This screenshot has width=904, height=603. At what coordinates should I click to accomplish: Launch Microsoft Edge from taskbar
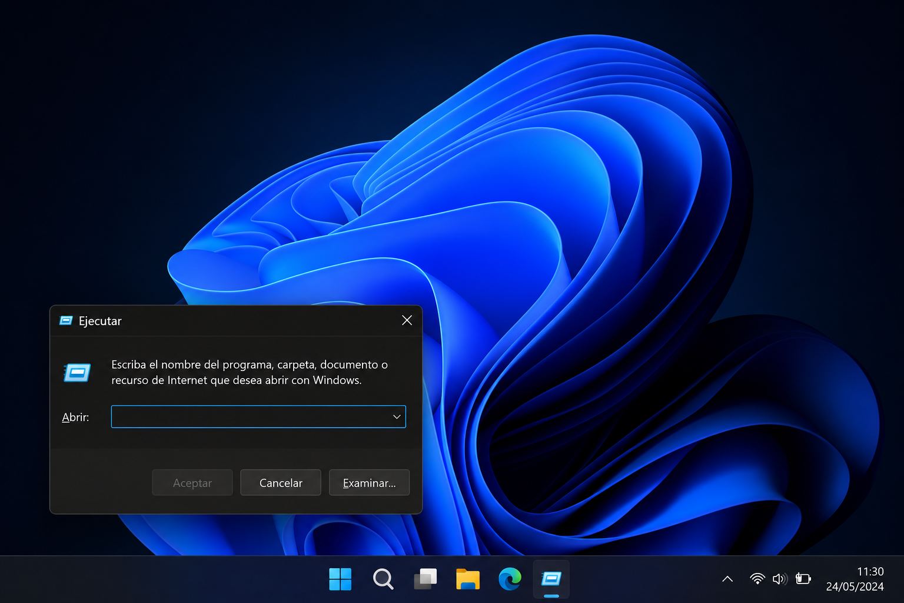510,579
